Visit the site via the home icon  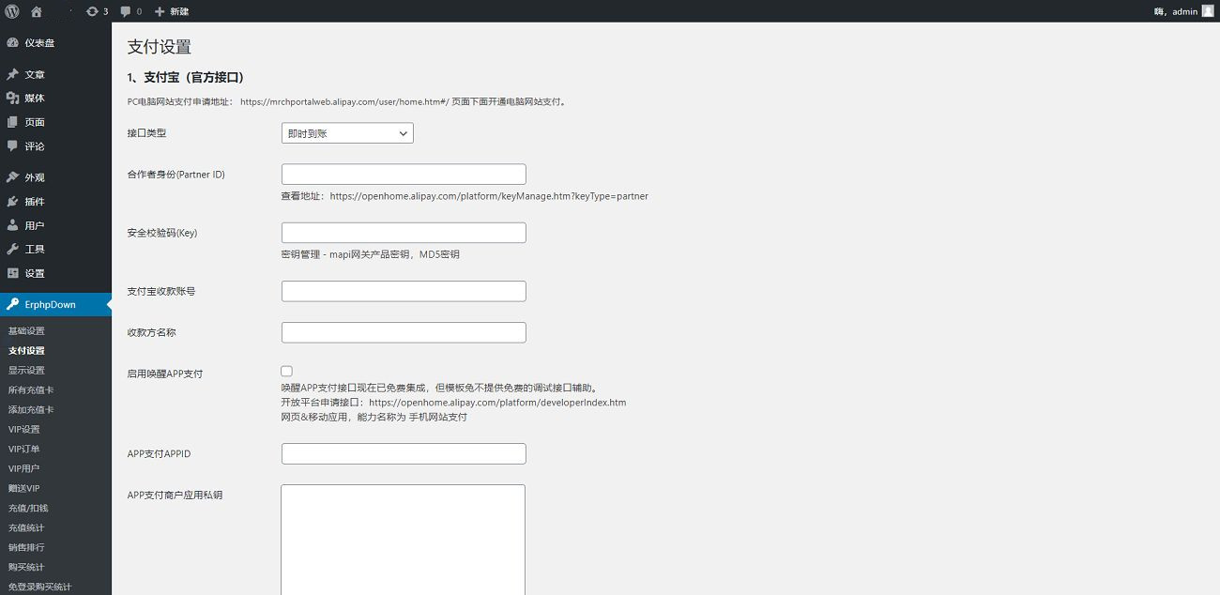[37, 11]
